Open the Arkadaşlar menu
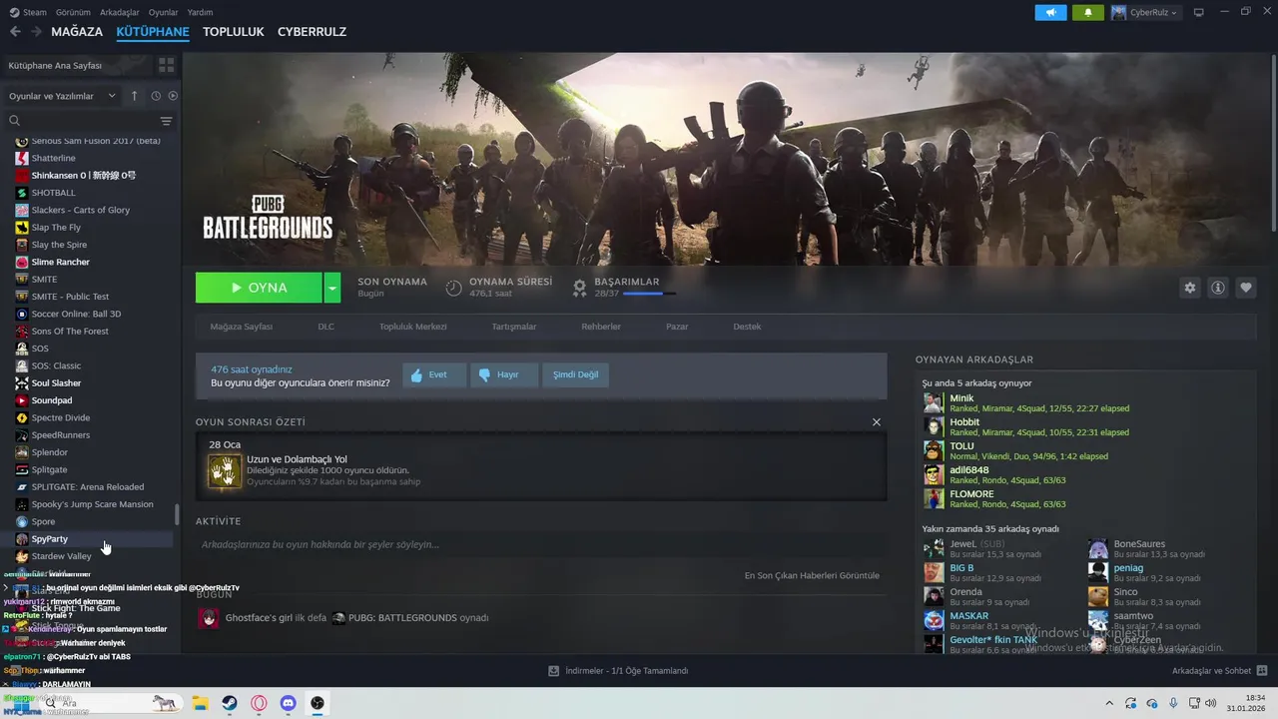The width and height of the screenshot is (1278, 719). [x=120, y=12]
